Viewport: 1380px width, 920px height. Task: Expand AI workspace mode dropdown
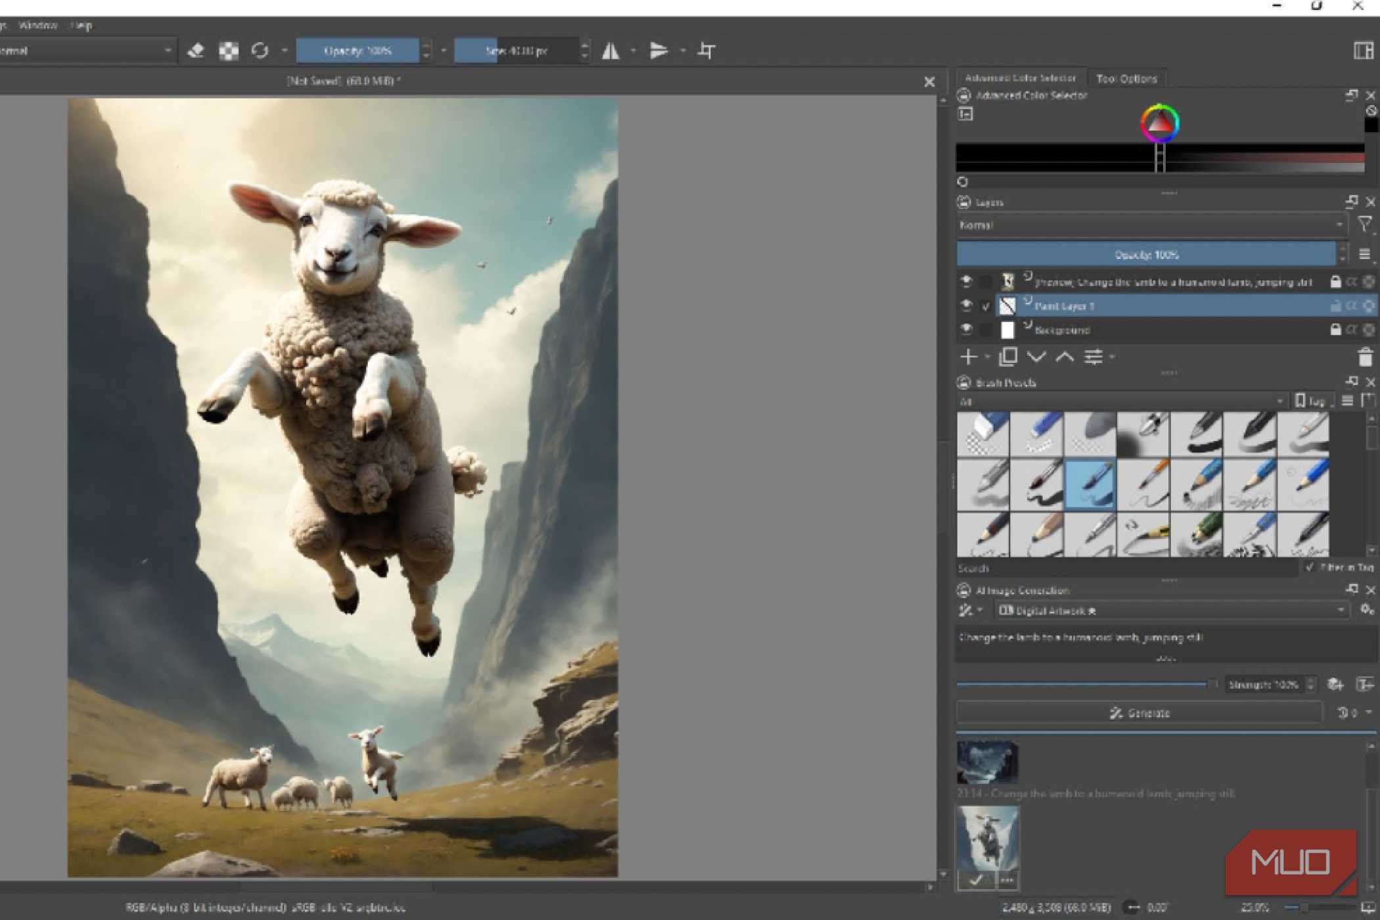coord(970,610)
